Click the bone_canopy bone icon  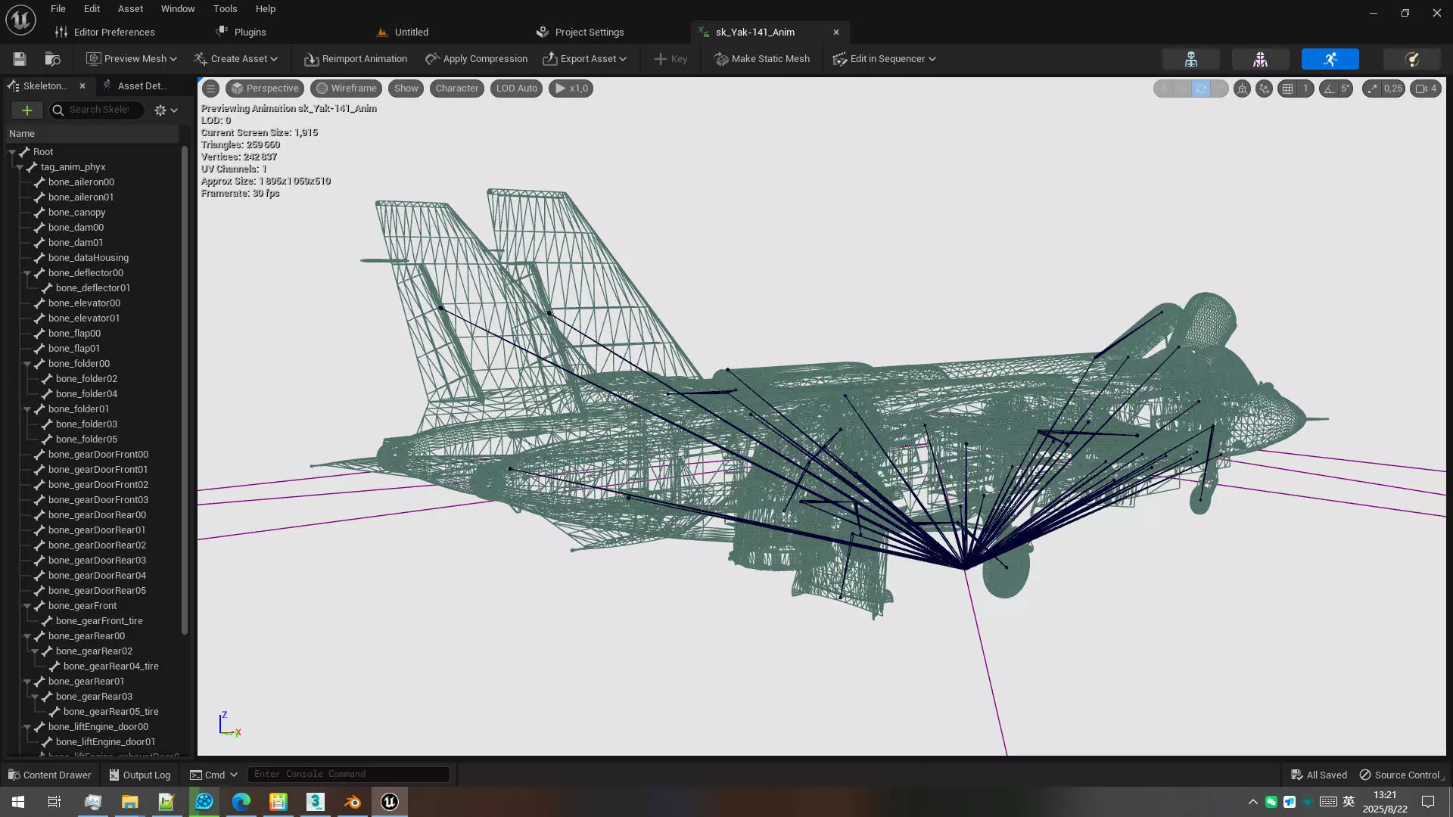click(39, 213)
